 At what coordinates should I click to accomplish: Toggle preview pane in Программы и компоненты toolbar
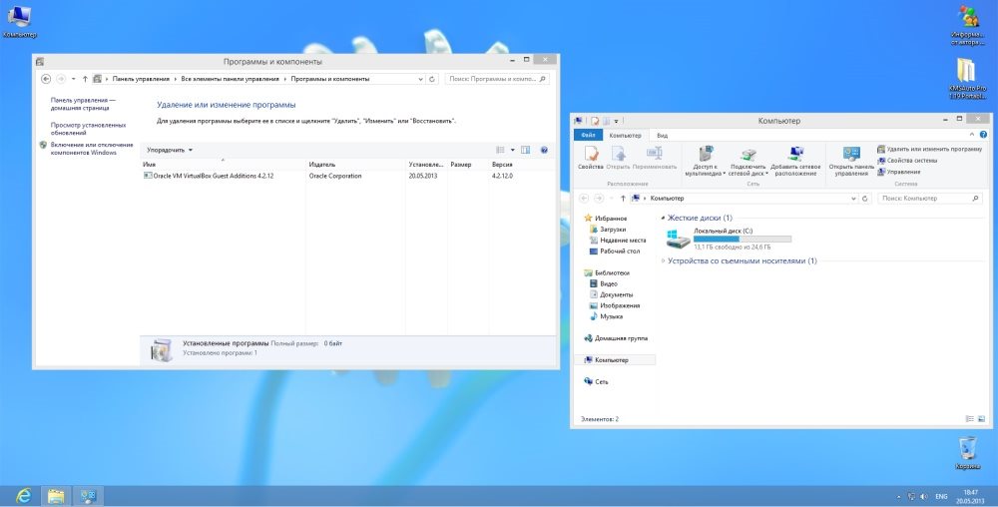pyautogui.click(x=526, y=150)
